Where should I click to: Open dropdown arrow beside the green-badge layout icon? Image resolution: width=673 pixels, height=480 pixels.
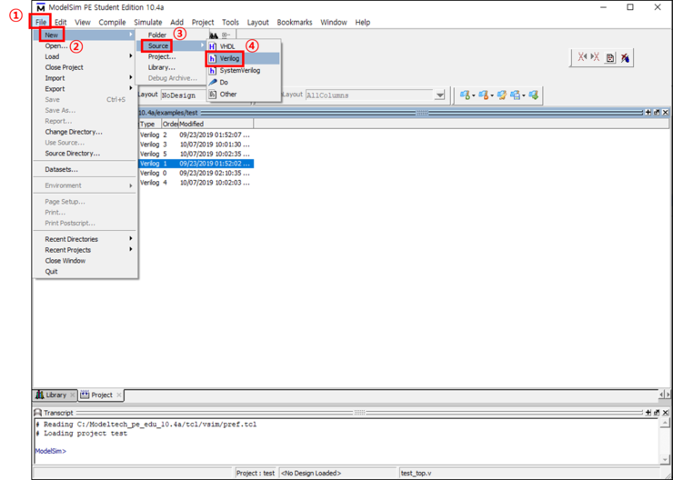(x=474, y=95)
